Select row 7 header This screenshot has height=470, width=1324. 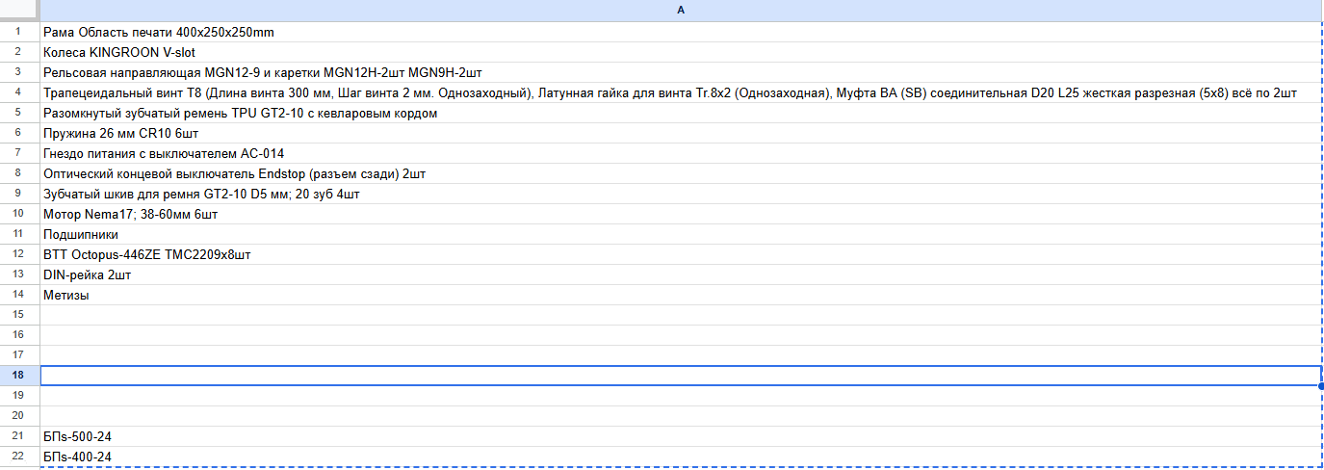tap(19, 153)
